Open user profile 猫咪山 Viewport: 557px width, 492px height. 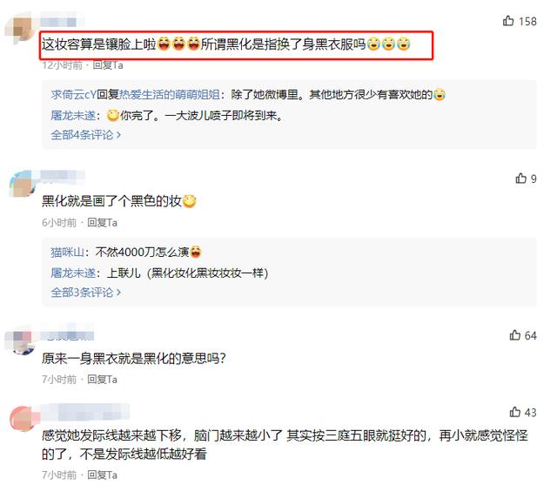(68, 252)
